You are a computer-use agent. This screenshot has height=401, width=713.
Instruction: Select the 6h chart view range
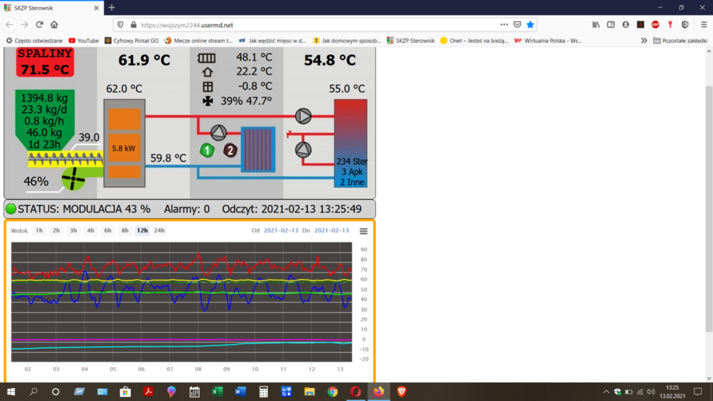(108, 230)
